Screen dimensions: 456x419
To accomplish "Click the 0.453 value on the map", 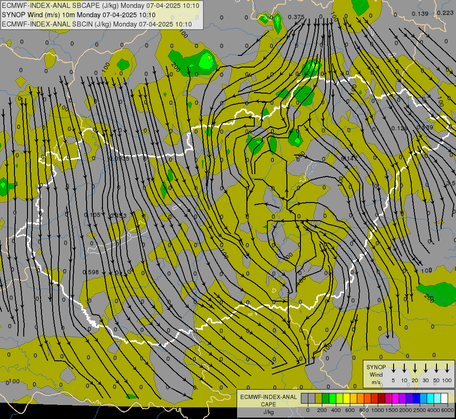I will point(118,216).
